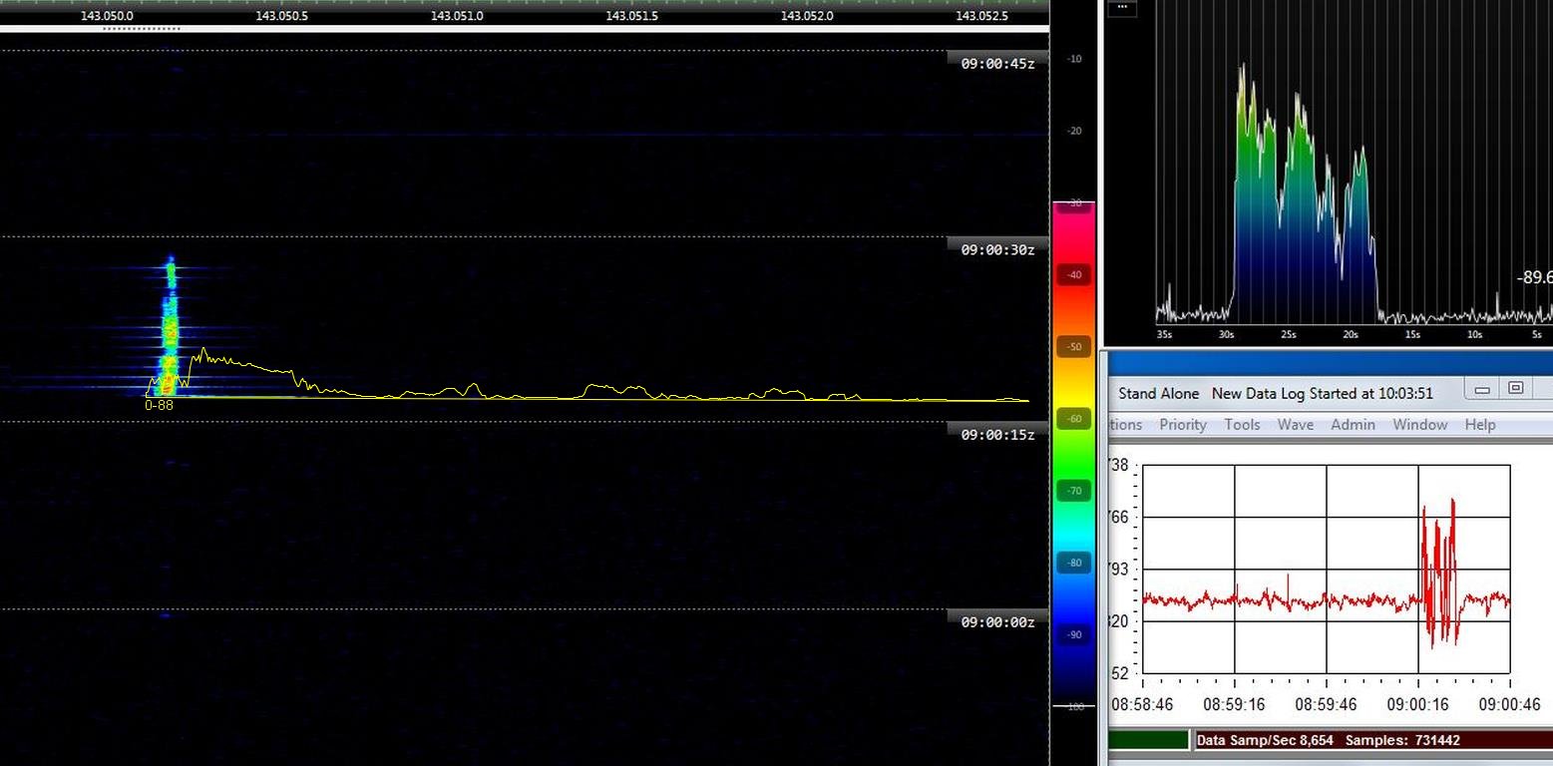
Task: Click the 09:00:16 label on chart axis
Action: pyautogui.click(x=1417, y=704)
